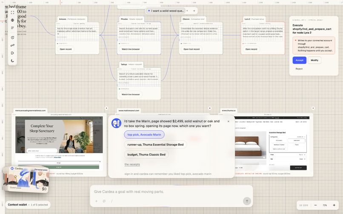
Task: Add a new tab with the plus icon
Action: coord(194,11)
